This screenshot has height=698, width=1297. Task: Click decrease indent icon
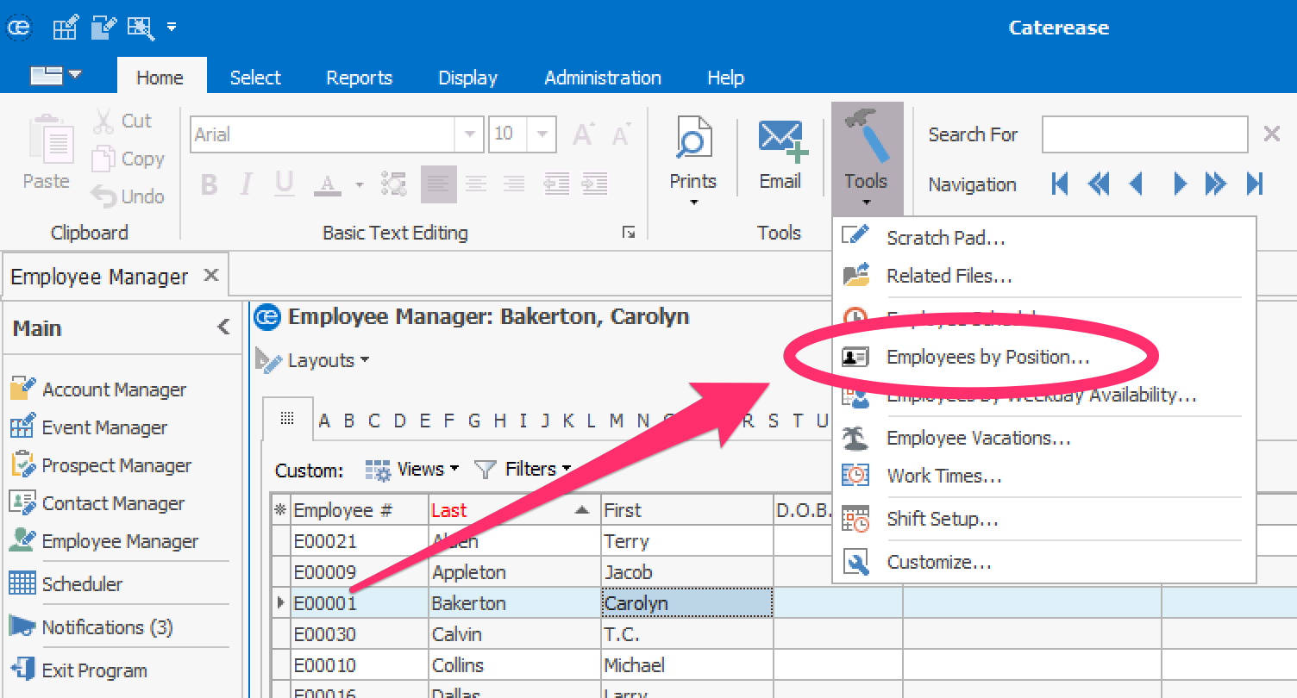[x=556, y=184]
